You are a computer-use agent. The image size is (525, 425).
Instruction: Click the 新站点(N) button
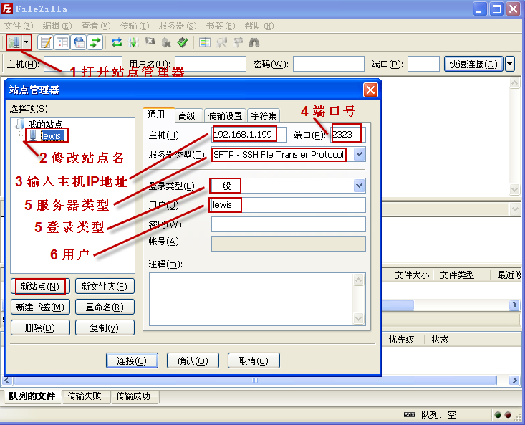40,287
